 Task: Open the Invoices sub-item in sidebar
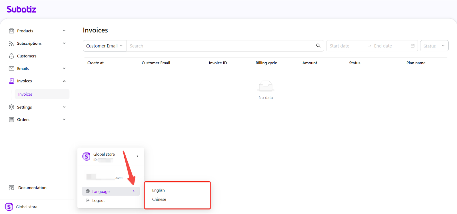coord(25,94)
